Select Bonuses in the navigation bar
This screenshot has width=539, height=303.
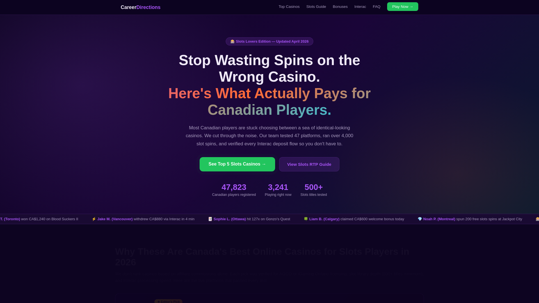click(340, 7)
